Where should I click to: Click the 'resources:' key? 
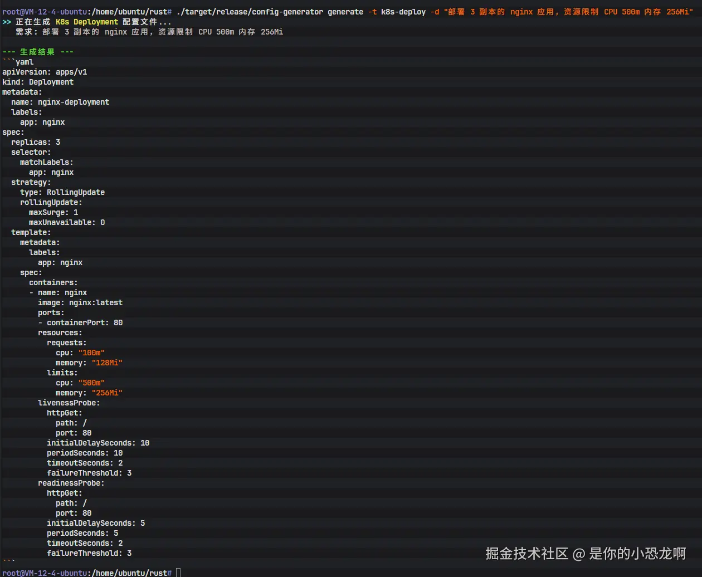(x=60, y=332)
